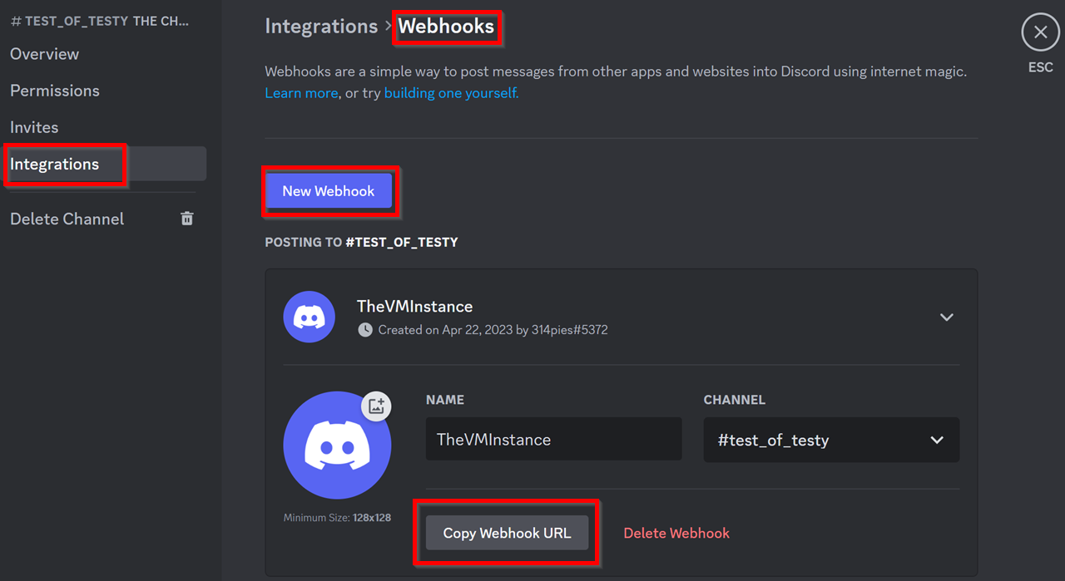Viewport: 1065px width, 581px height.
Task: Go back to the Integrations breadcrumb
Action: [x=321, y=27]
